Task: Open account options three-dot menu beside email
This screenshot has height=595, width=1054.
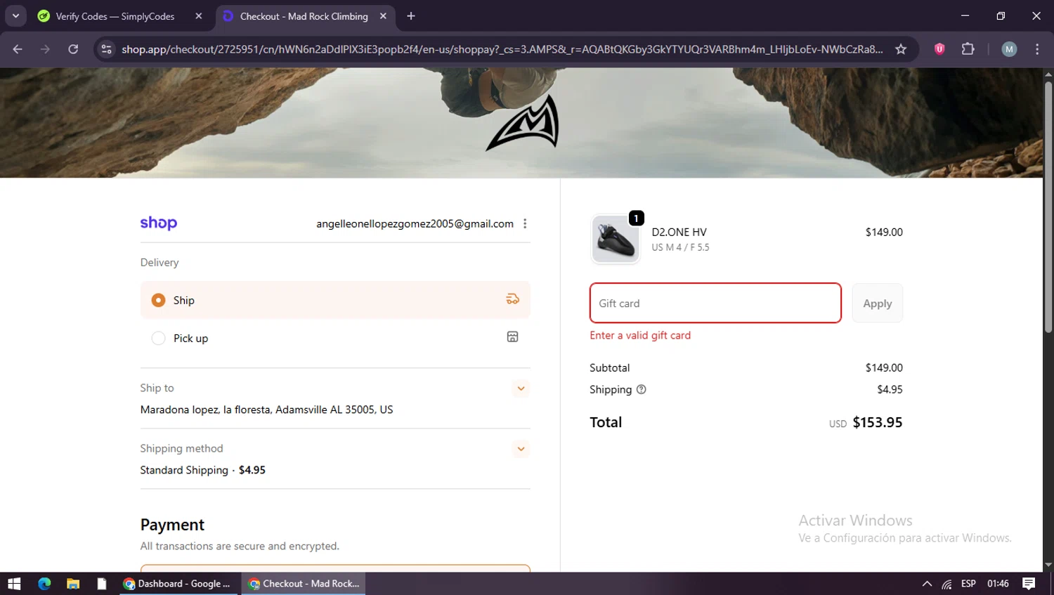Action: click(525, 223)
